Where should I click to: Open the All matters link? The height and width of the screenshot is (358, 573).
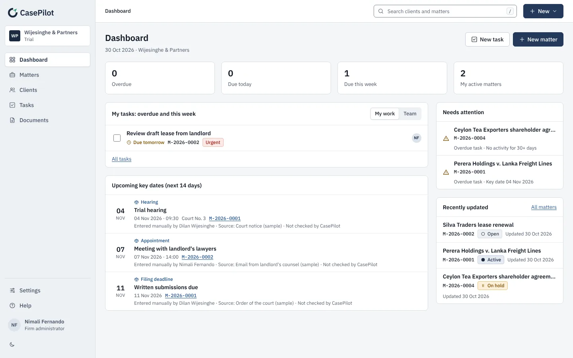[544, 207]
